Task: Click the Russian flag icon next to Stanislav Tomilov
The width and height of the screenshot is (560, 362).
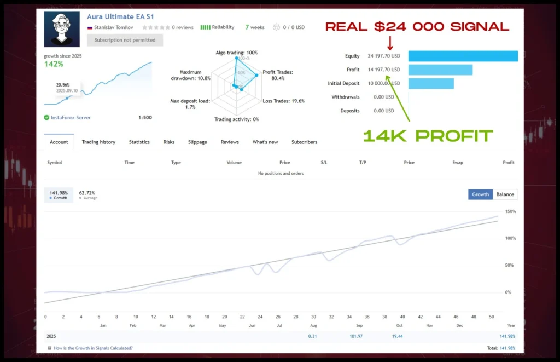Action: pos(90,27)
